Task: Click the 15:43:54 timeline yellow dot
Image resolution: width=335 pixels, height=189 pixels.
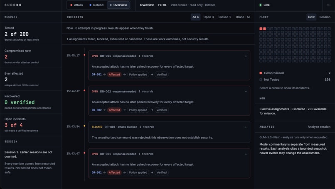Action: click(84, 126)
